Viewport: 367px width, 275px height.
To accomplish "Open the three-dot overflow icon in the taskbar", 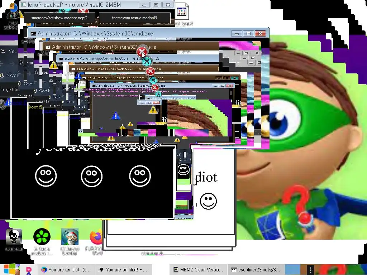I will click(310, 270).
